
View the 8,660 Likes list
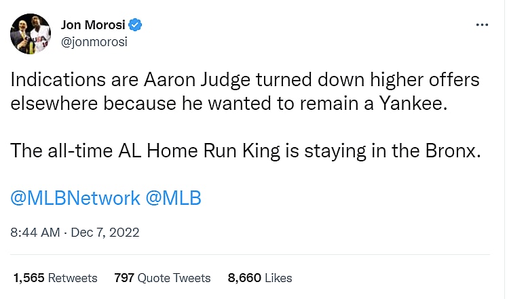point(260,278)
